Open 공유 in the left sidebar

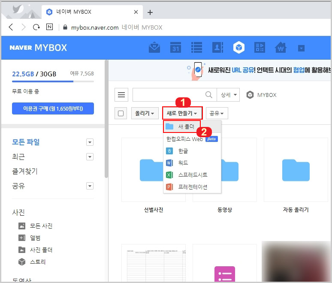18,186
